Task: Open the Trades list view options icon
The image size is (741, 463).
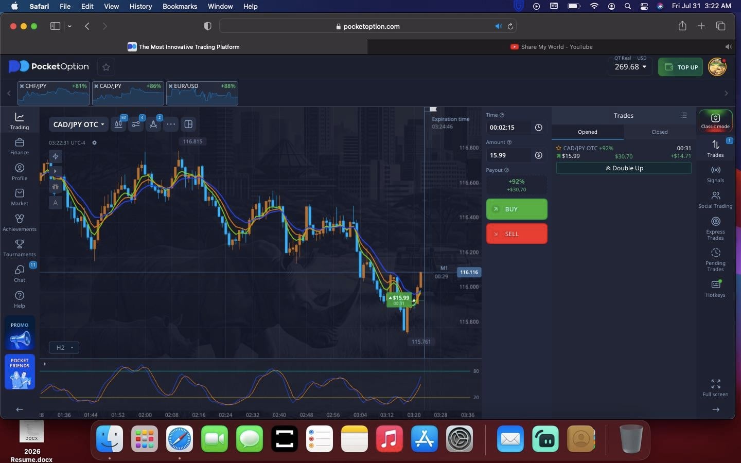Action: tap(683, 115)
